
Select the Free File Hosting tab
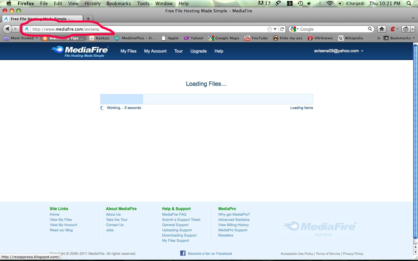click(42, 19)
